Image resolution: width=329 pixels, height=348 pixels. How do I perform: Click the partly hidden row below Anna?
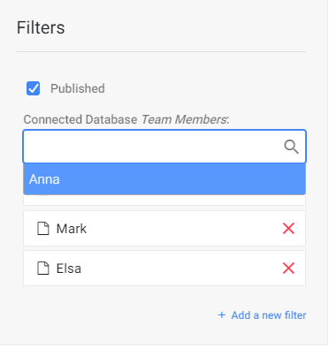(164, 200)
